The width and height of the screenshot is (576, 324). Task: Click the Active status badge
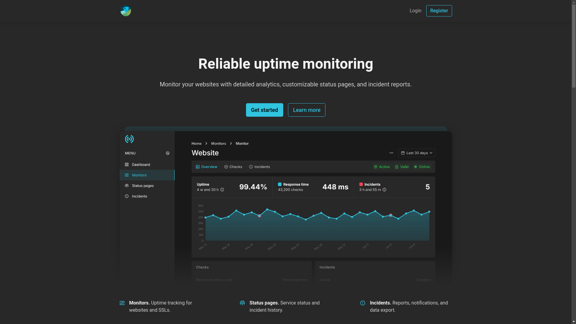382,166
